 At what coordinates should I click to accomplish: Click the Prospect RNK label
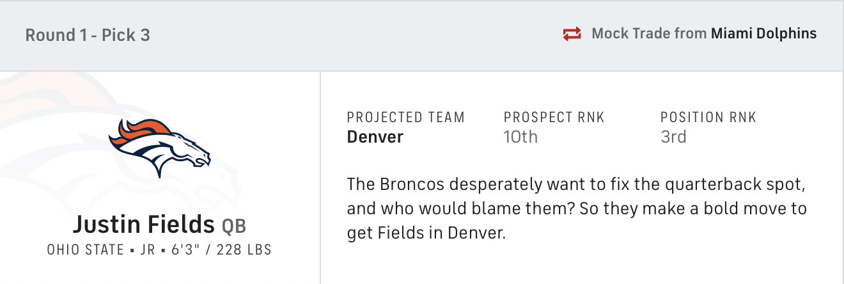554,118
